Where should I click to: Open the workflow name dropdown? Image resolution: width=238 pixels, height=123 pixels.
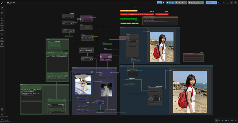(x=10, y=3)
